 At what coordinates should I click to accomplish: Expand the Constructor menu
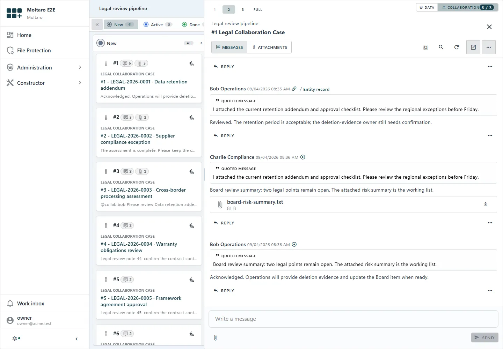(45, 83)
